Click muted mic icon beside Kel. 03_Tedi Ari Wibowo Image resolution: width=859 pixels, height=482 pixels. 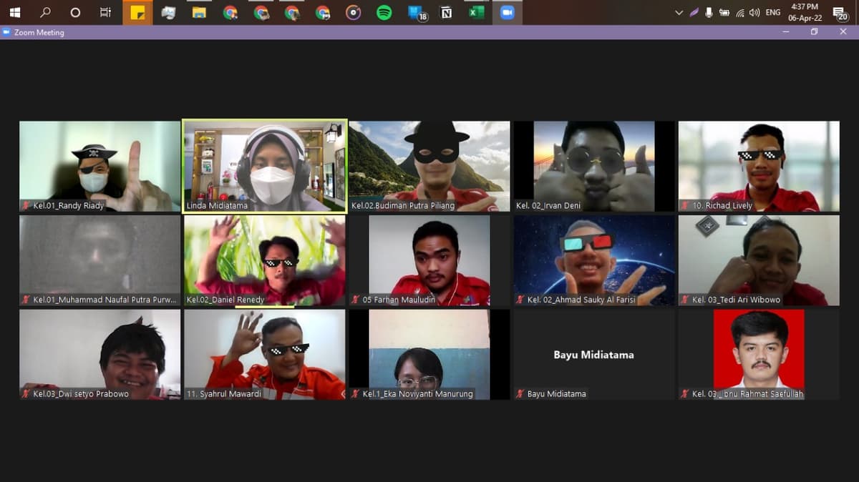(686, 300)
